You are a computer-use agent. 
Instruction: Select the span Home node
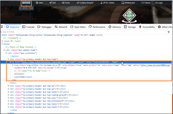coord(23,77)
